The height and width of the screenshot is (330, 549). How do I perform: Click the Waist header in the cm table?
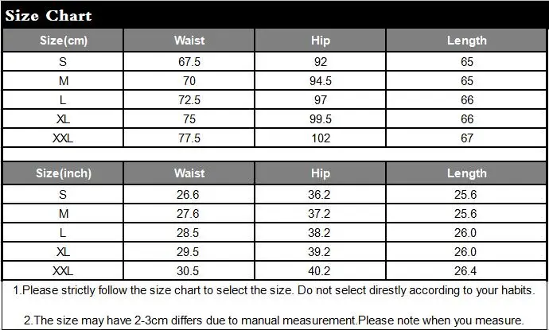(189, 41)
